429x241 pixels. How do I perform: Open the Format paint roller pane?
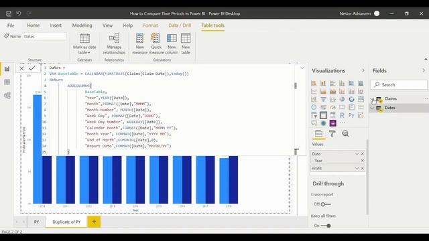click(332, 134)
